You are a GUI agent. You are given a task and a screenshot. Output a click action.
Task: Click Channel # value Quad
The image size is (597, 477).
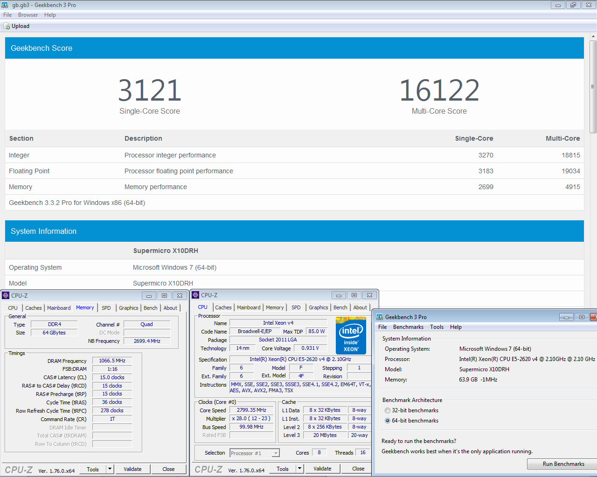click(x=146, y=324)
